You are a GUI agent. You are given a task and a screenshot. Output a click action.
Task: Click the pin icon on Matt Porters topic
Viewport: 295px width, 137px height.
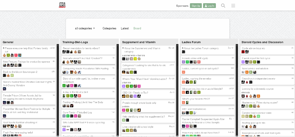pyautogui.click(x=4, y=48)
